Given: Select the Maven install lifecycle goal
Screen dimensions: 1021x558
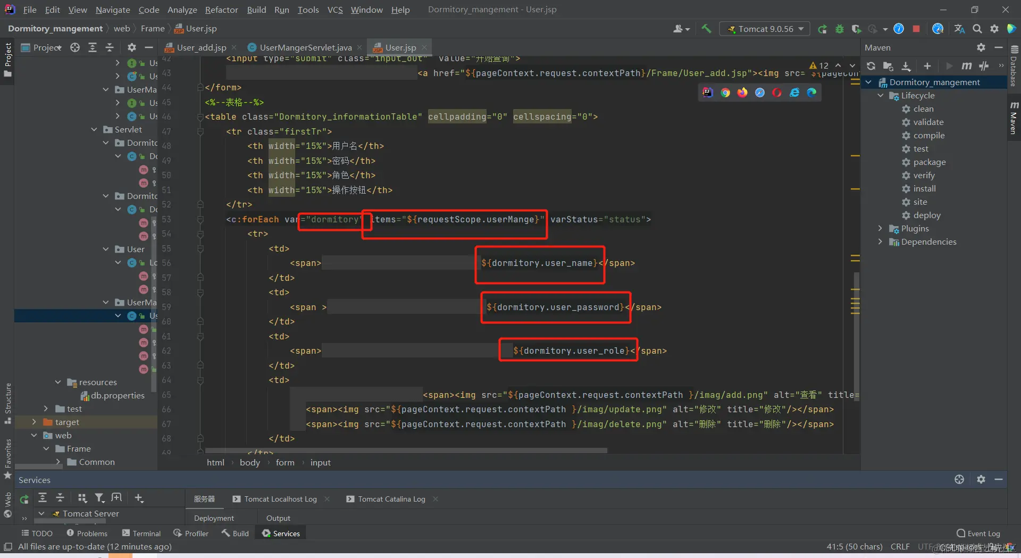Looking at the screenshot, I should [x=924, y=188].
